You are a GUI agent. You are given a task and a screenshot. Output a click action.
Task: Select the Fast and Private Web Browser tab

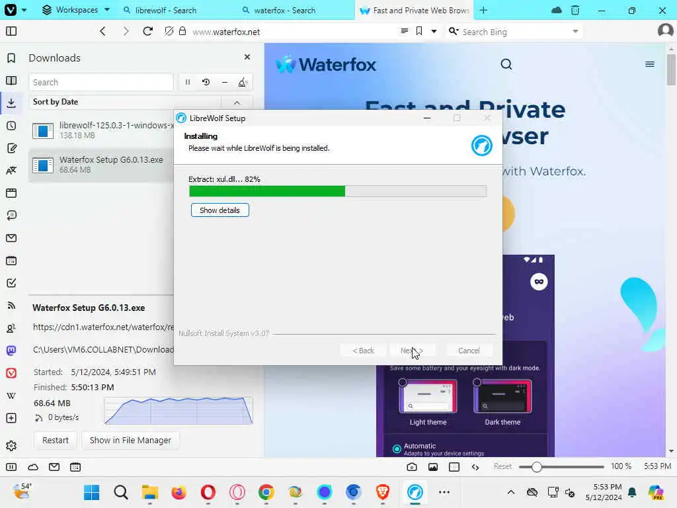pyautogui.click(x=414, y=10)
